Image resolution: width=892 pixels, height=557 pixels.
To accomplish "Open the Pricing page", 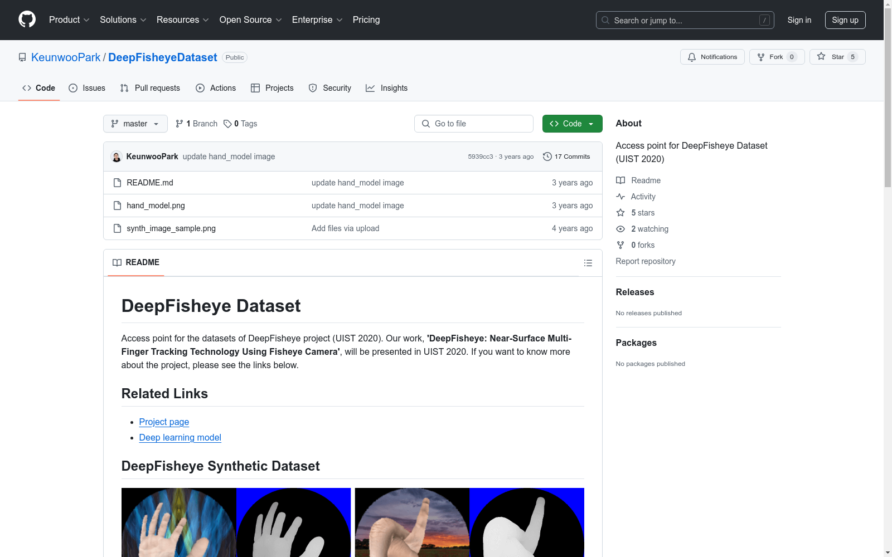I will click(366, 20).
